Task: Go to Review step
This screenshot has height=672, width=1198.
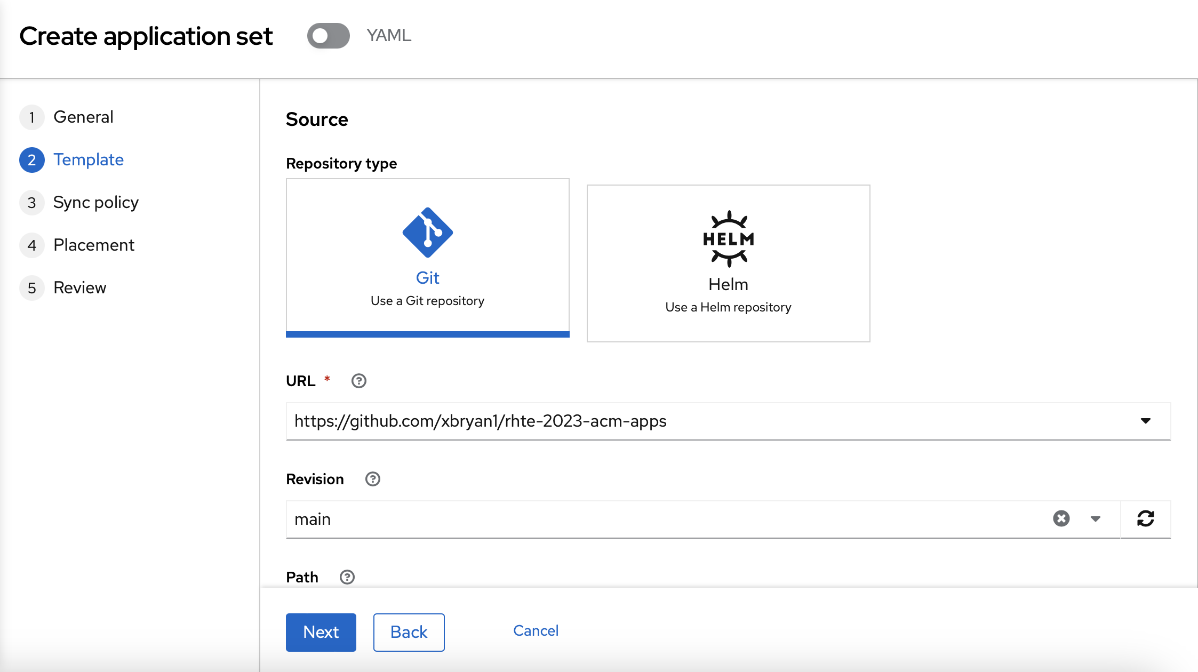Action: (x=63, y=287)
